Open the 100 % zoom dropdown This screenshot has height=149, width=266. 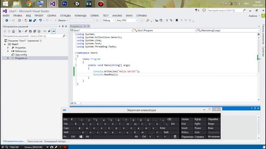pyautogui.click(x=76, y=103)
